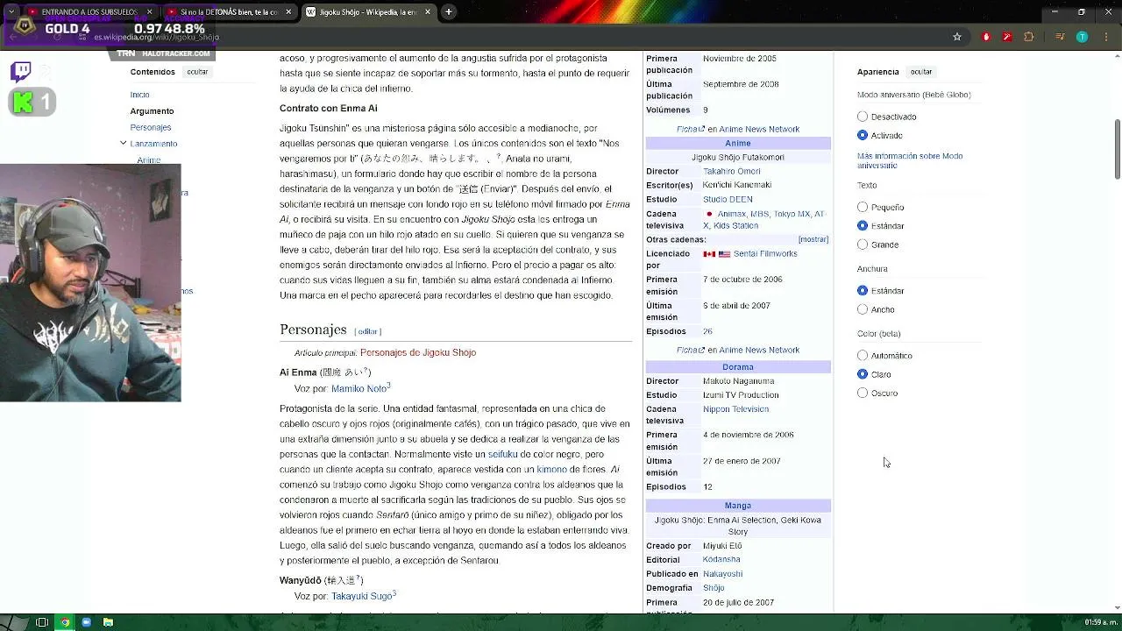Select Estándar width option
1122x631 pixels.
[863, 291]
